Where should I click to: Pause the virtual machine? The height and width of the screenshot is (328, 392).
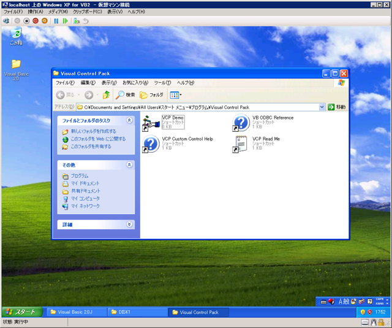pos(56,21)
